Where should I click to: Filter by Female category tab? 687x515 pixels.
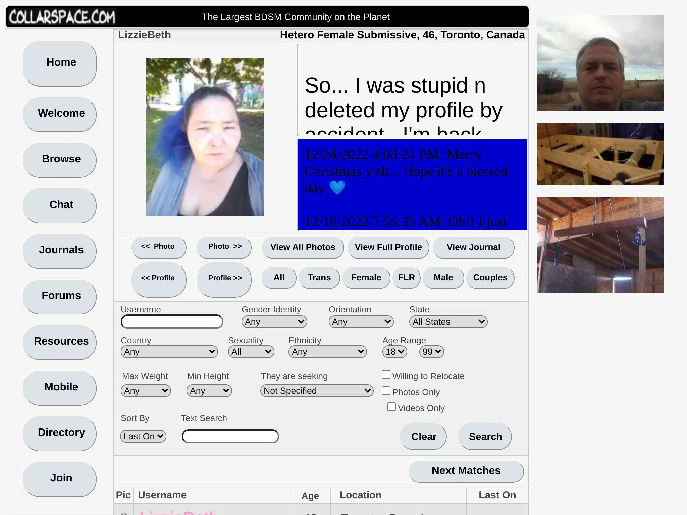366,278
